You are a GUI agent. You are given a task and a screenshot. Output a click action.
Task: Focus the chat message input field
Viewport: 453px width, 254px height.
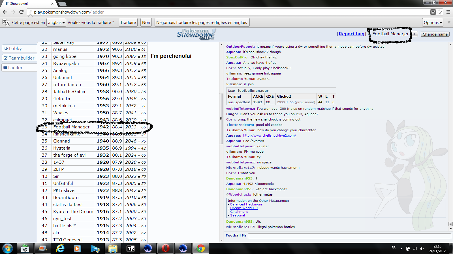349,236
